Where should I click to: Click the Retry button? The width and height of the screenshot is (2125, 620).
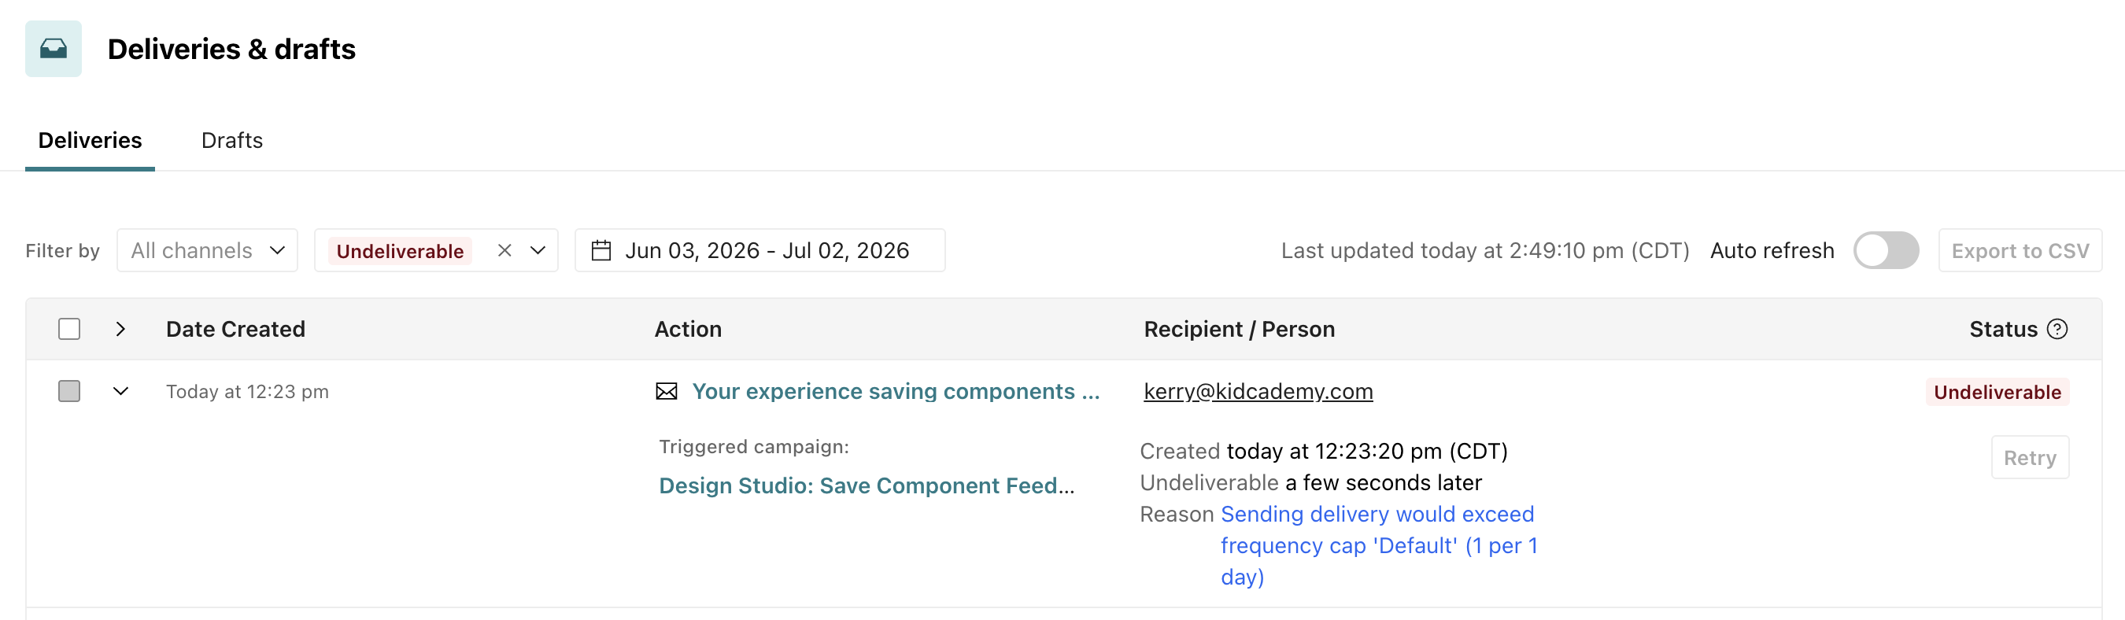point(2030,458)
